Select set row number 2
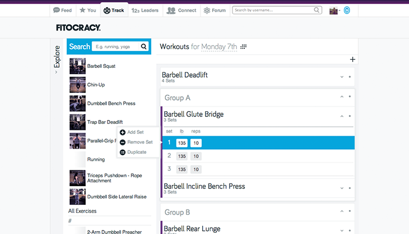Viewport: 409px width, 234px height. [169, 156]
